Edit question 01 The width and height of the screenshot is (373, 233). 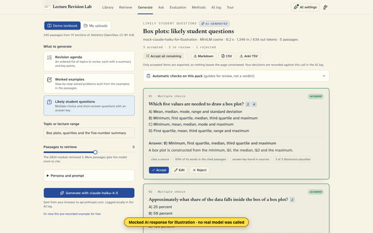(x=179, y=170)
